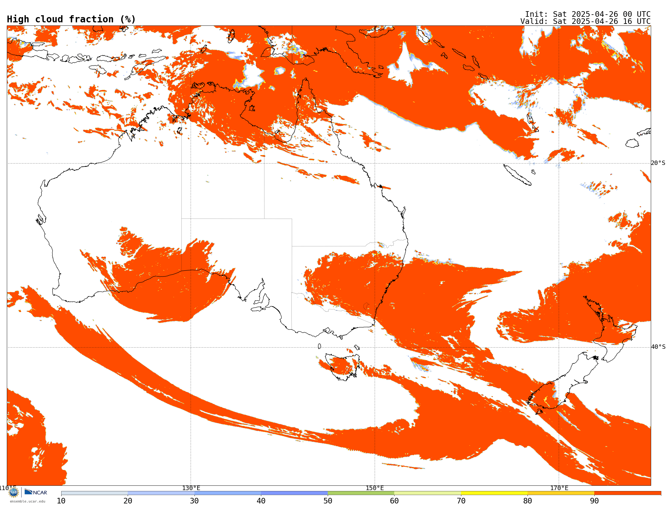Click the NCAR logo
The height and width of the screenshot is (505, 671).
[36, 492]
